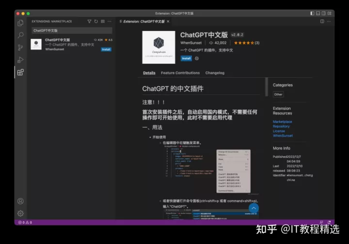Click the ChatGPT 的中文插件 heading

pyautogui.click(x=173, y=89)
